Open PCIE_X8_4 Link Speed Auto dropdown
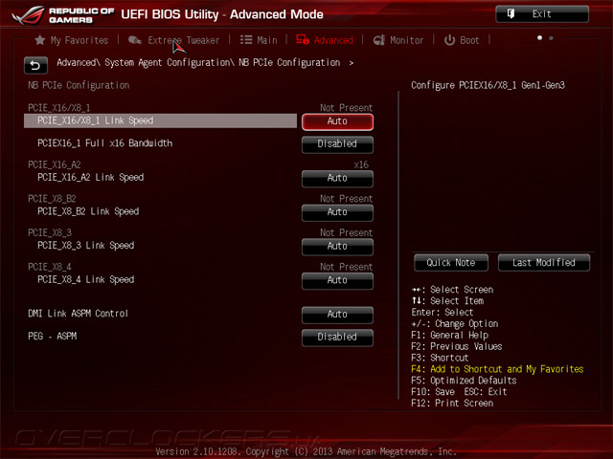The height and width of the screenshot is (459, 613). pos(337,280)
